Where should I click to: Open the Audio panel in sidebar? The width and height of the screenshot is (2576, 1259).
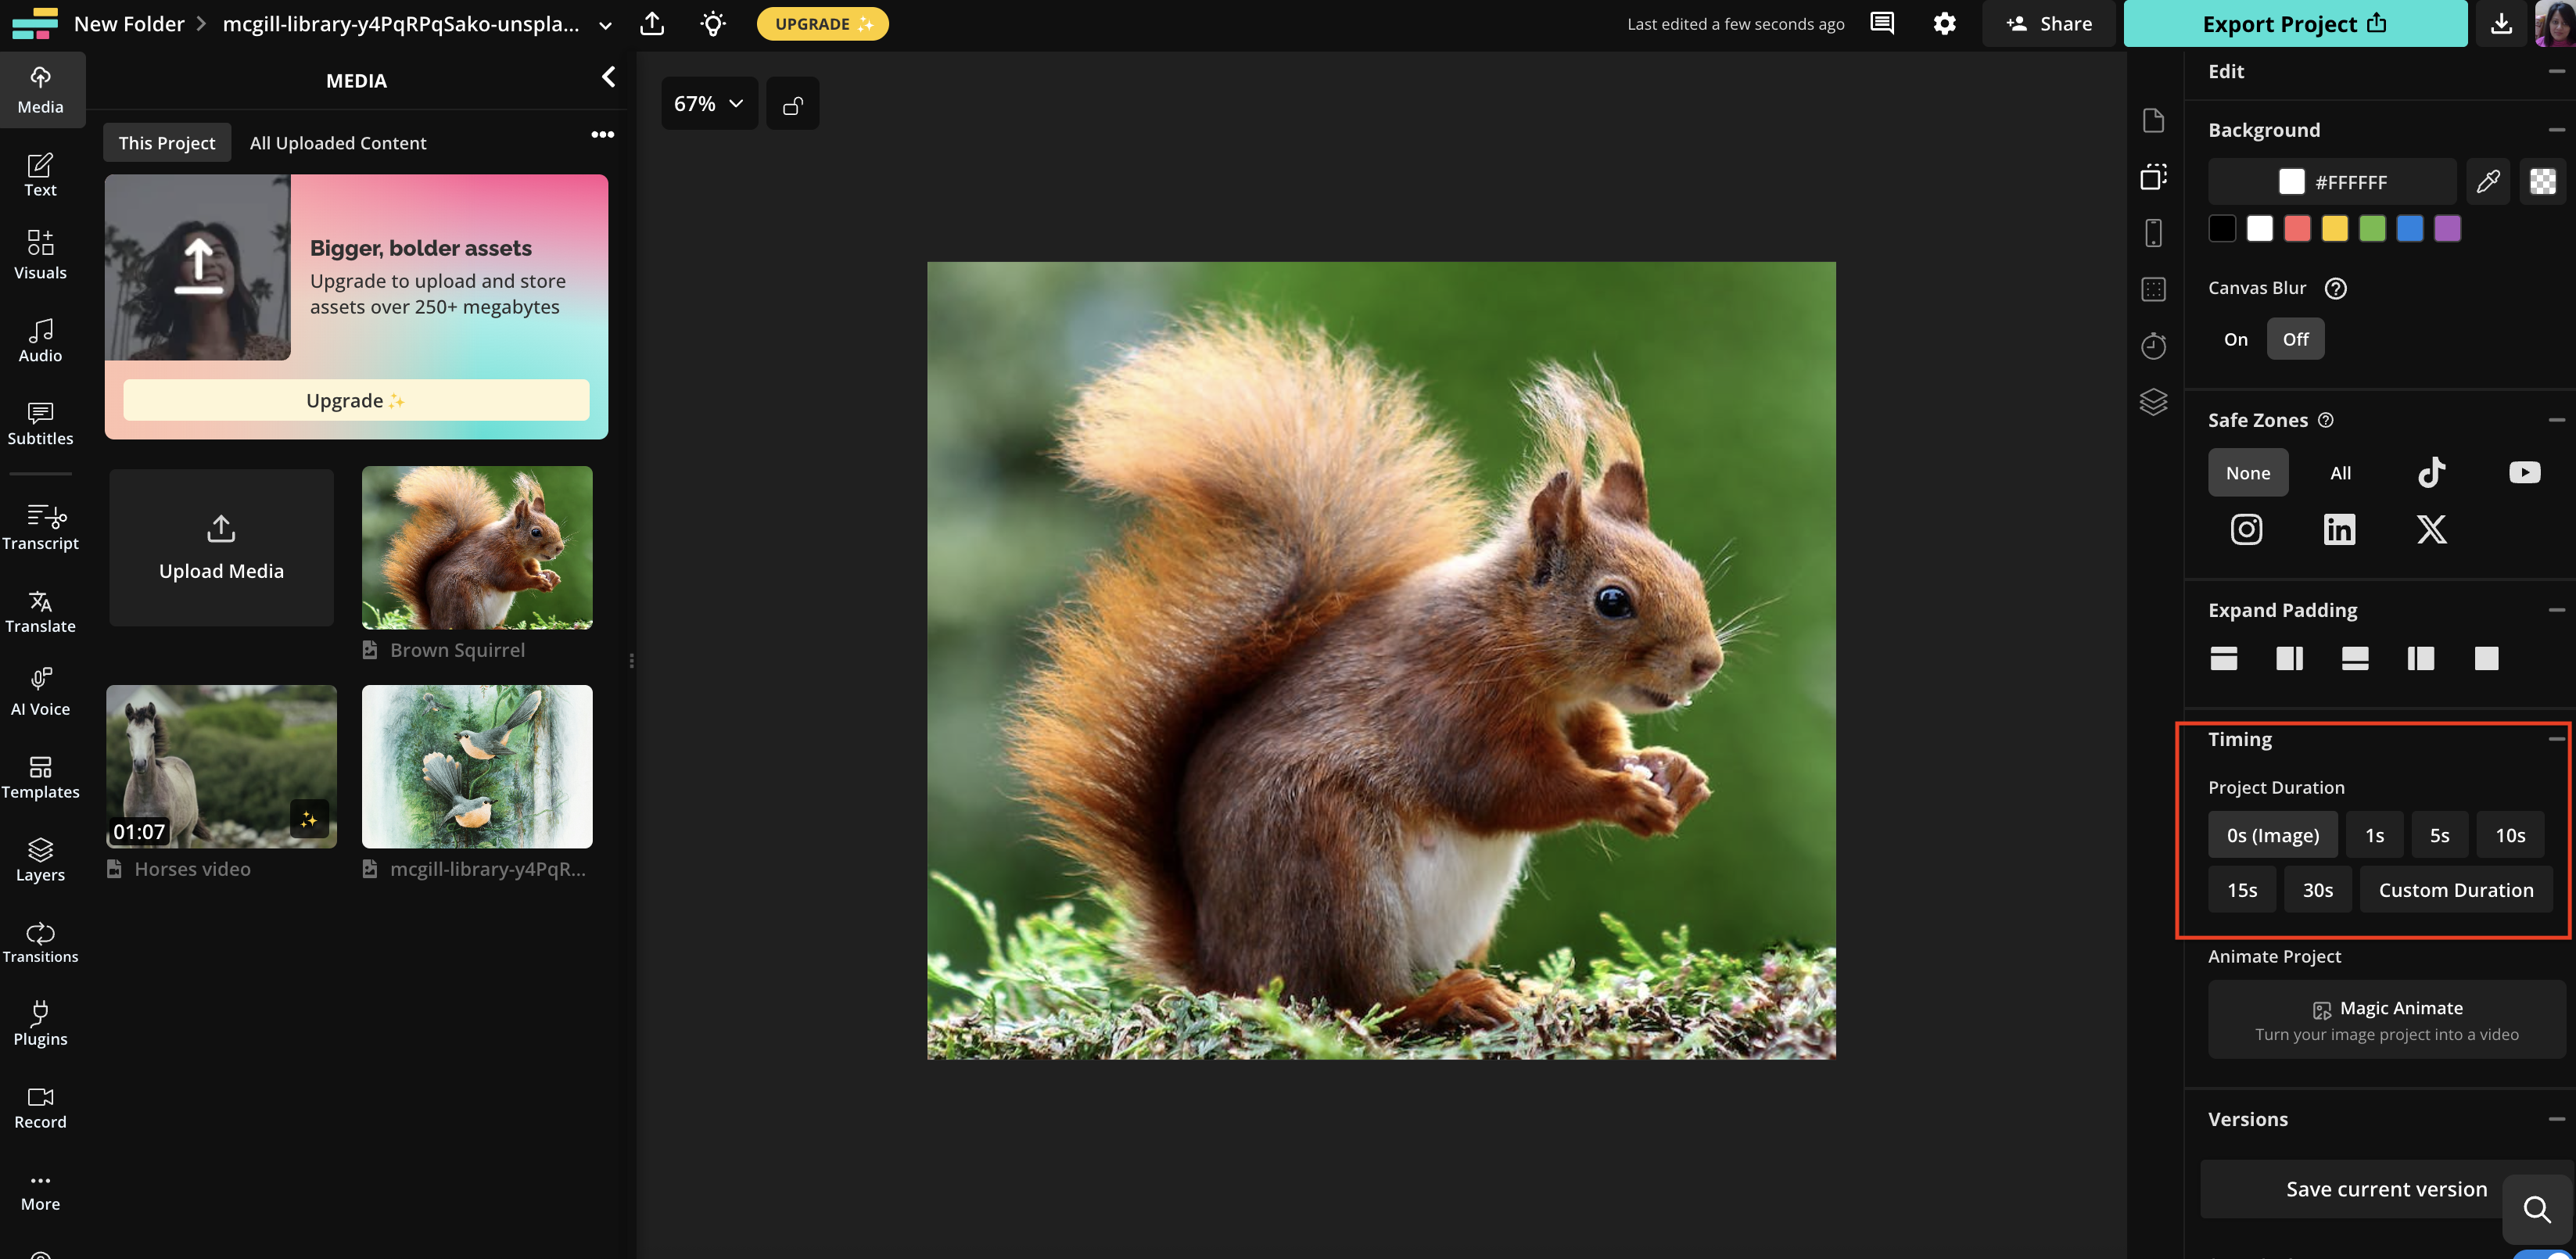point(40,340)
